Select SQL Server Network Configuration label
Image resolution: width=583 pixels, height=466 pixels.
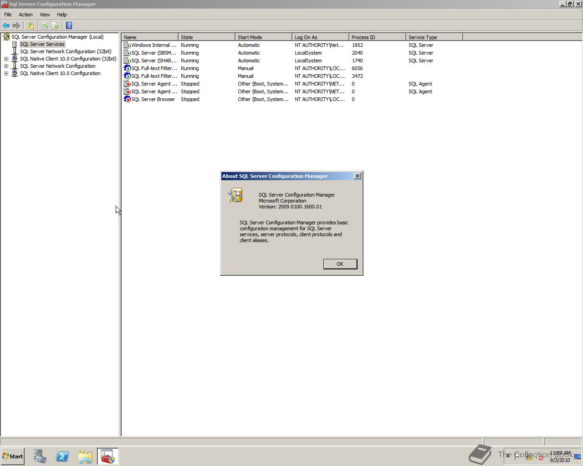[x=57, y=66]
